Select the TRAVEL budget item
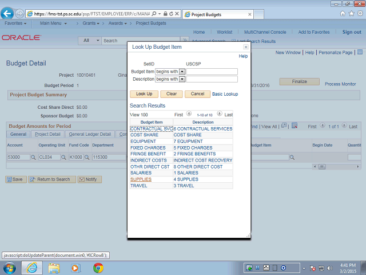The width and height of the screenshot is (366, 275). (139, 186)
